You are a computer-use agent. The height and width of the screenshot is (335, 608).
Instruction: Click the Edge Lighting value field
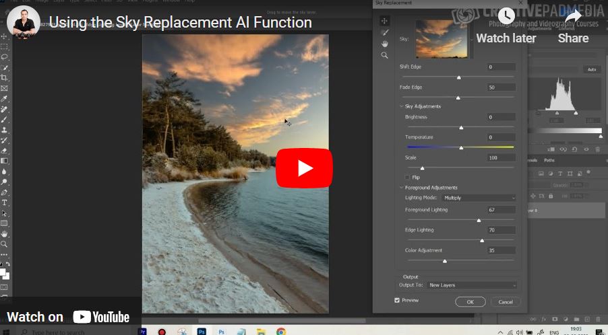click(x=501, y=230)
